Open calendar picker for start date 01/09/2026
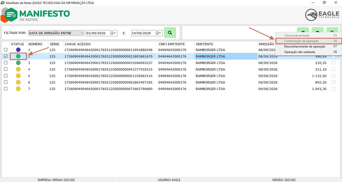342x182 pixels. (x=113, y=33)
